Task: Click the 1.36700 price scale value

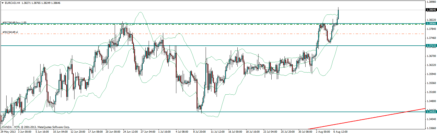Action: 431,56
